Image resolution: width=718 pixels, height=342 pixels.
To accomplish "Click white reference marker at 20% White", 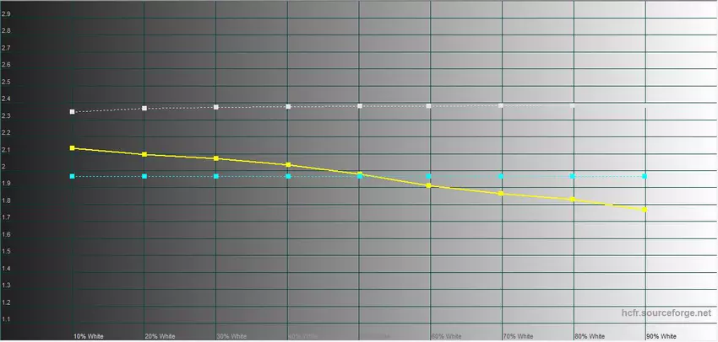I will [144, 109].
